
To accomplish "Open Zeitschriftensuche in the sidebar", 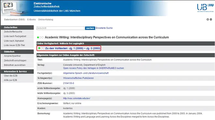I will (x=13, y=32).
